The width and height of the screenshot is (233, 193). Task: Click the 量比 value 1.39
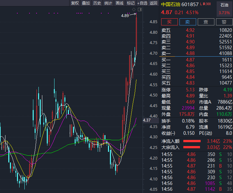coord(228,96)
